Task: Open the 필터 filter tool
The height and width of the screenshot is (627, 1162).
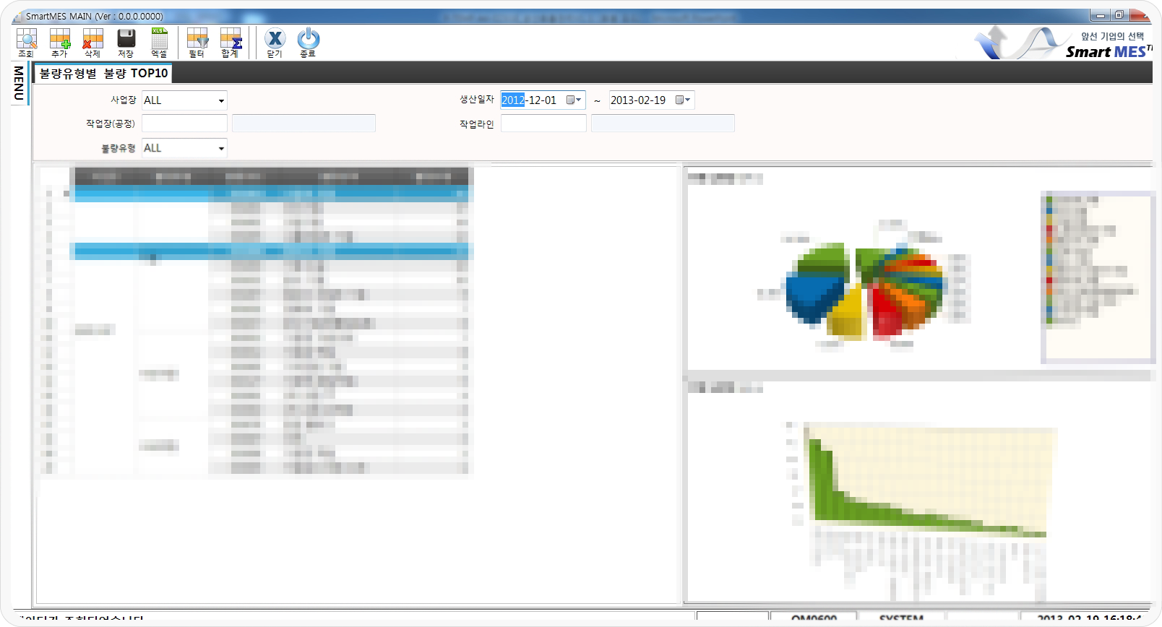Action: (197, 42)
